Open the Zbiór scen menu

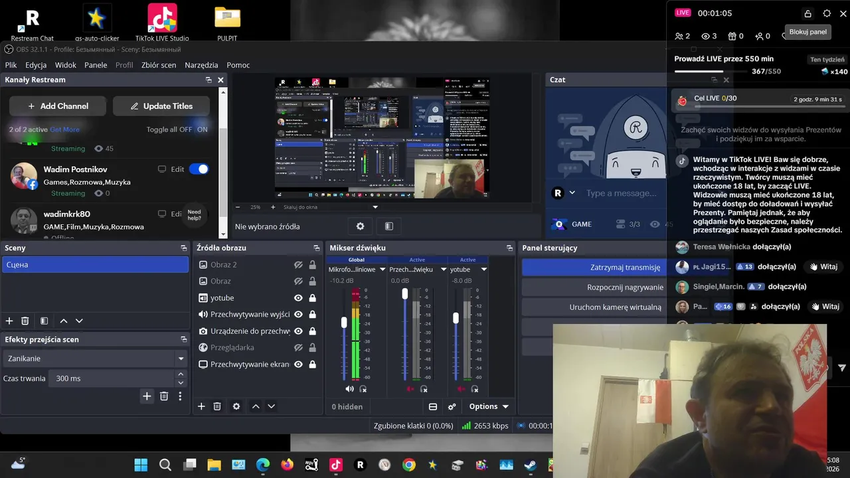pyautogui.click(x=159, y=65)
